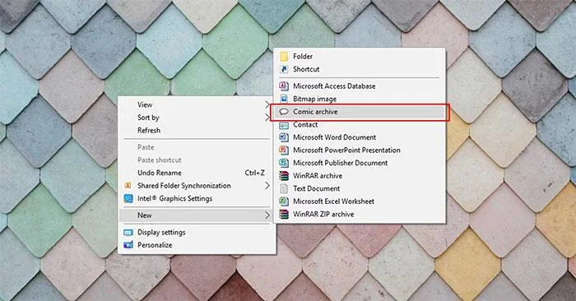Click the Shortcut arrow icon
576x301 pixels.
[x=284, y=69]
